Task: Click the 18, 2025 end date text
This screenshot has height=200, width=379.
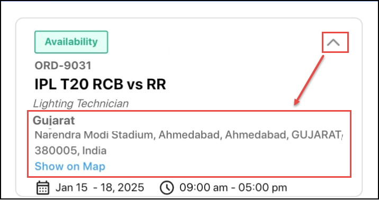Action: click(122, 188)
